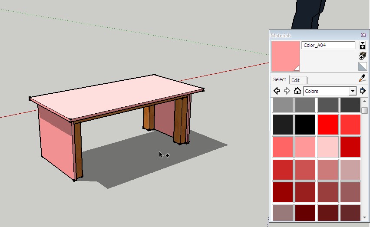Pick the darkest gray swatch in top row
Viewport: 370px width, 227px height.
point(350,105)
